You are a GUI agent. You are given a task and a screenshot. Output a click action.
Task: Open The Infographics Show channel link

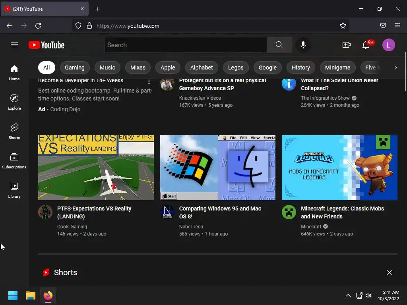point(325,98)
